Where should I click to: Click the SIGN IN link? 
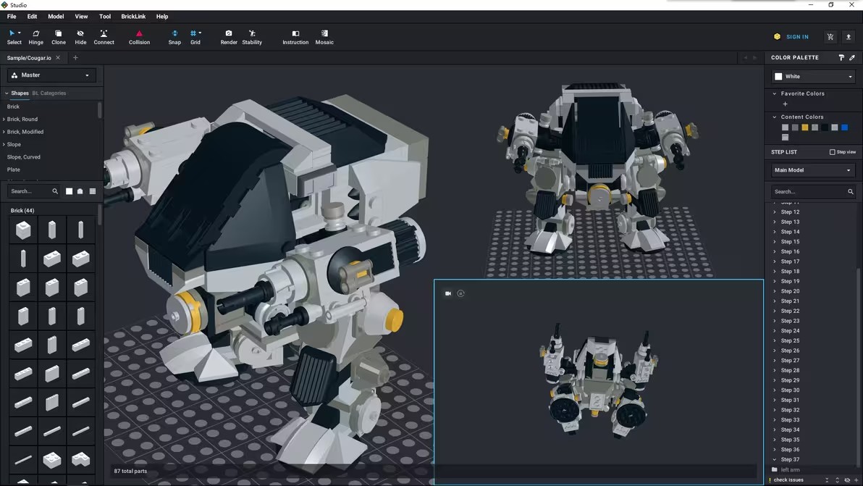coord(797,37)
